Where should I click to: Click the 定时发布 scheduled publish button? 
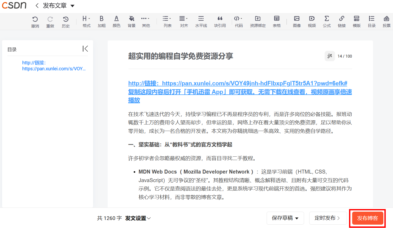pos(327,218)
